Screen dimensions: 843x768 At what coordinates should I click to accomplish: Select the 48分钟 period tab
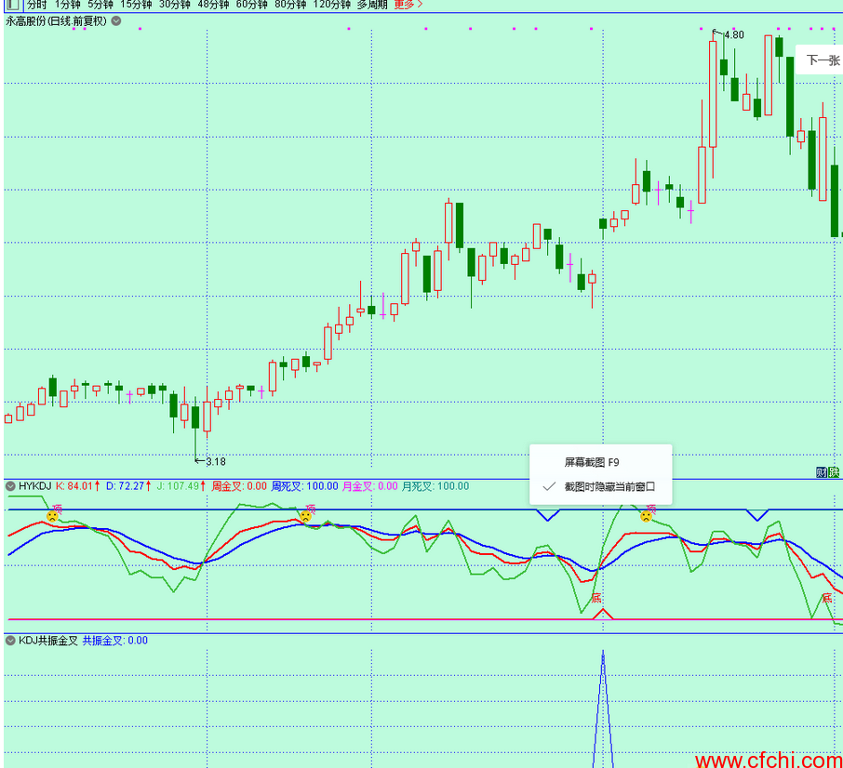pos(213,5)
